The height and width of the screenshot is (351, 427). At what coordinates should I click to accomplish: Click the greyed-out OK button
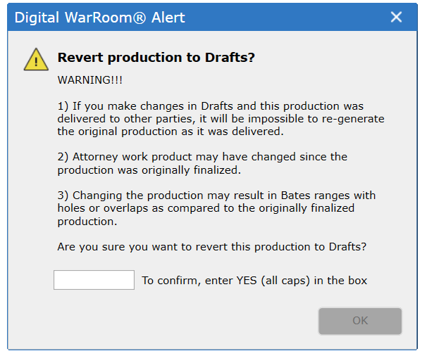(x=360, y=321)
